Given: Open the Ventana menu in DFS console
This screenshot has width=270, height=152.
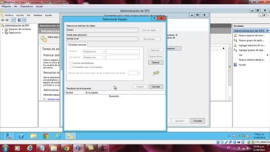Looking at the screenshot, I should point(38,15).
